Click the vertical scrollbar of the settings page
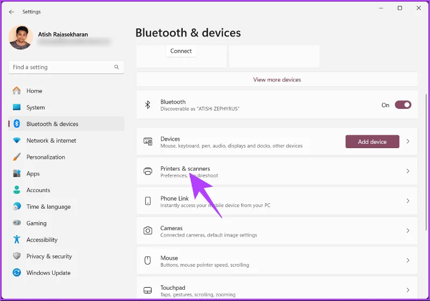This screenshot has width=430, height=301. point(426,161)
